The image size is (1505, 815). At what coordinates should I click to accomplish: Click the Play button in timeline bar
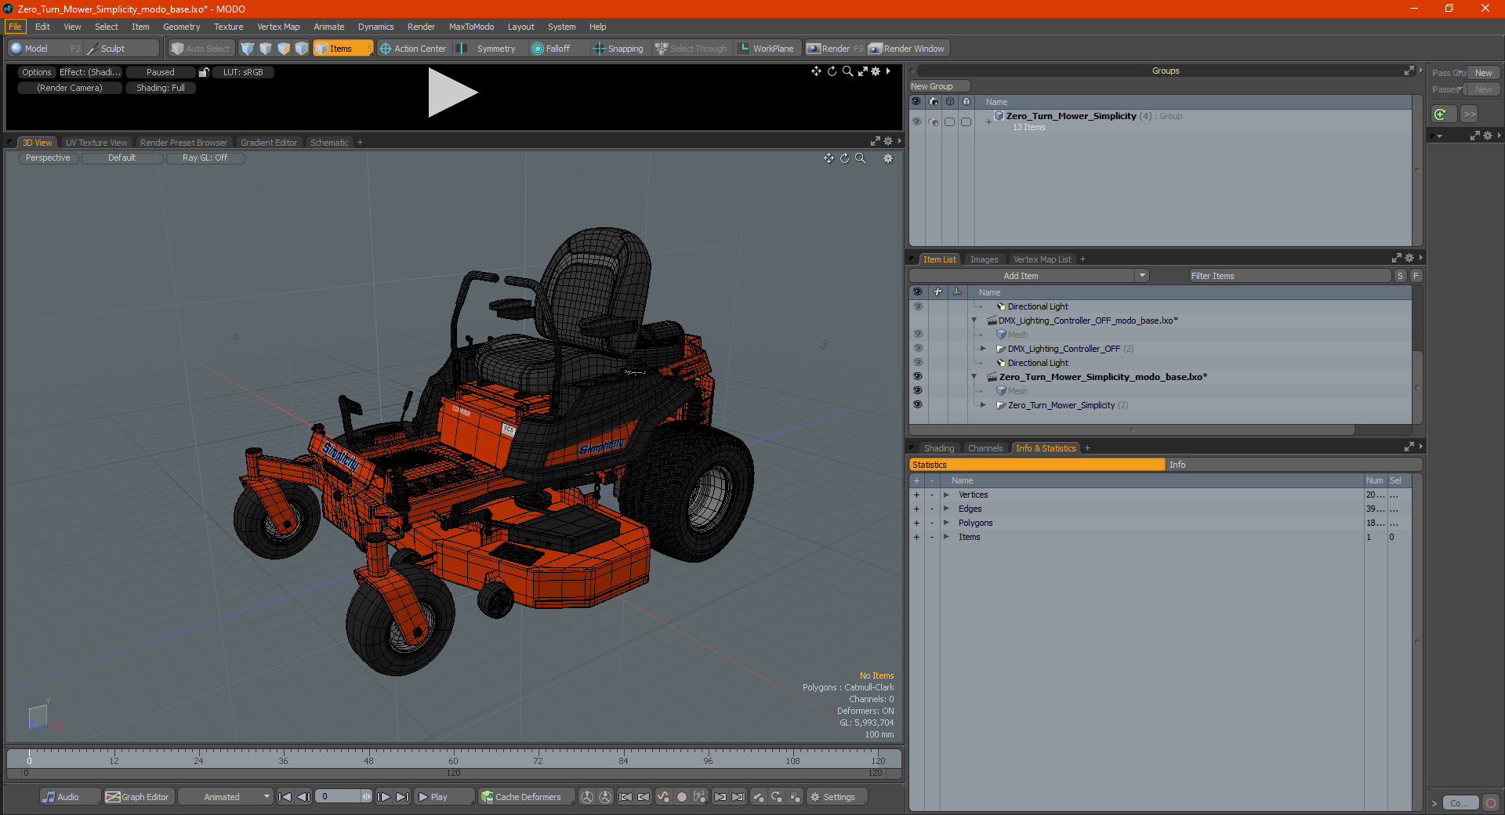[444, 797]
